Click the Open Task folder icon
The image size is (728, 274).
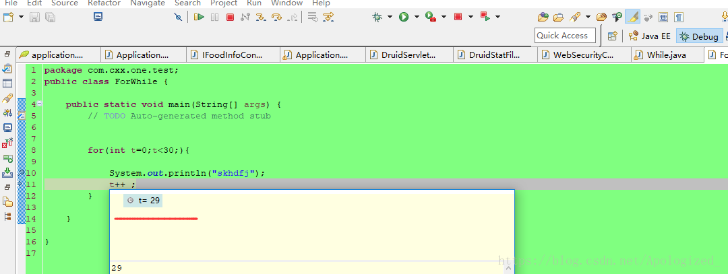559,17
